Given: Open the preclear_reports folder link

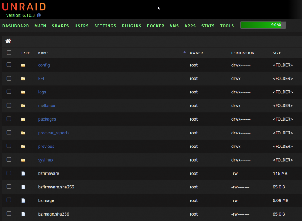Looking at the screenshot, I should tap(54, 133).
